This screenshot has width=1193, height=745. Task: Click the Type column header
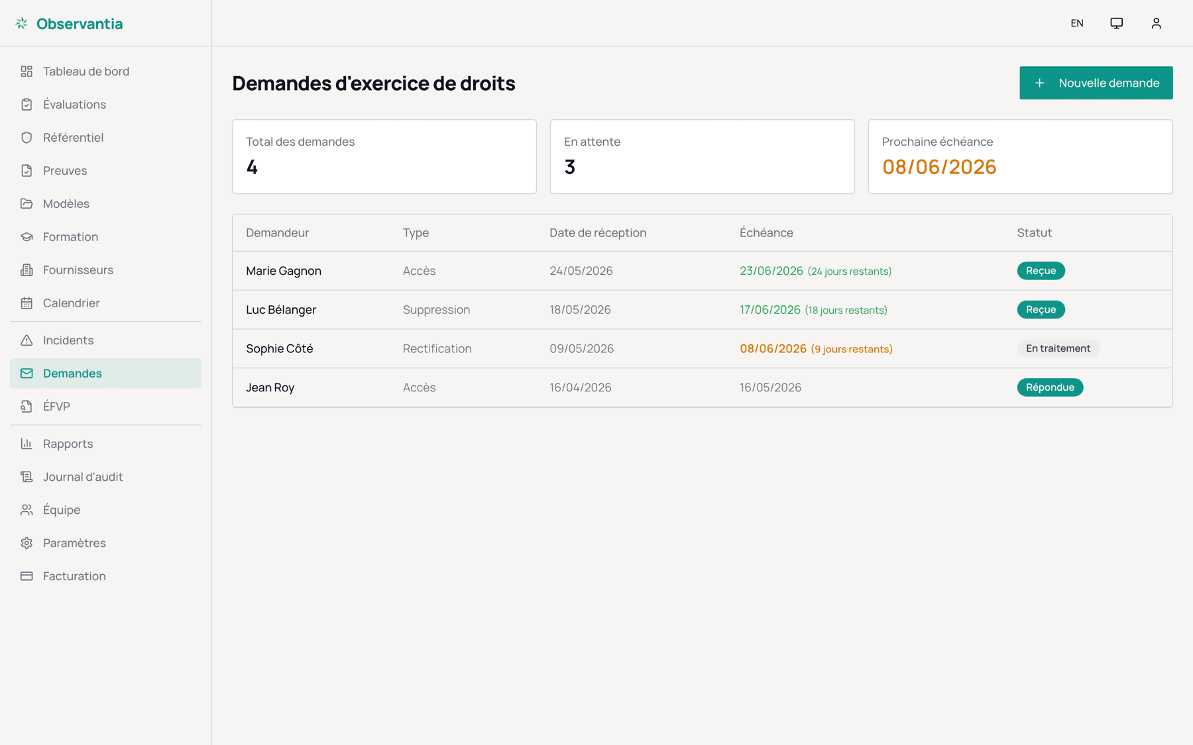click(x=416, y=232)
